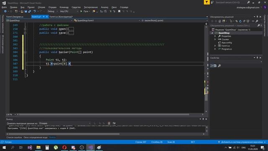The image size is (268, 151).
Task: Toggle word wrap in the Вывод panel
Action: (x=114, y=123)
